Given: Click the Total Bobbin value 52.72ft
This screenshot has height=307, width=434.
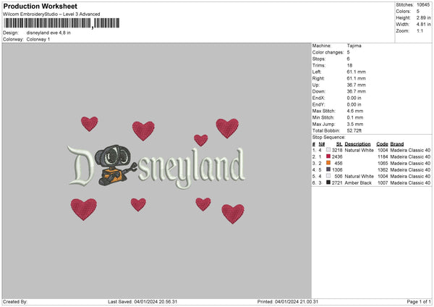Looking at the screenshot, I should click(354, 130).
